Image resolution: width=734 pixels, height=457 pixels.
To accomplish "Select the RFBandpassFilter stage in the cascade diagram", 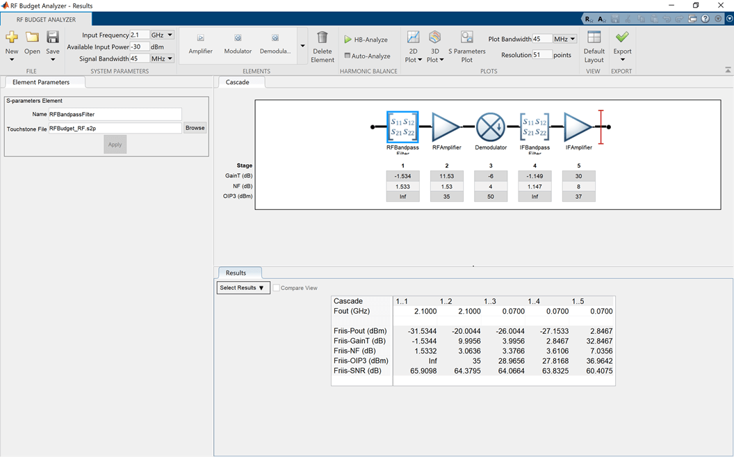I will point(403,127).
